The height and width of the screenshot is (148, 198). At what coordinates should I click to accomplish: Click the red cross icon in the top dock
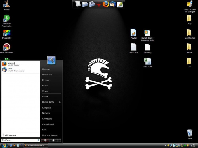coord(99,4)
